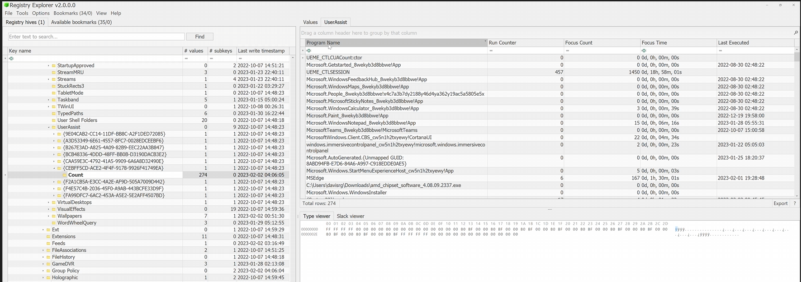This screenshot has width=801, height=282.
Task: Click the folder icon of Ext
Action: tap(48, 230)
